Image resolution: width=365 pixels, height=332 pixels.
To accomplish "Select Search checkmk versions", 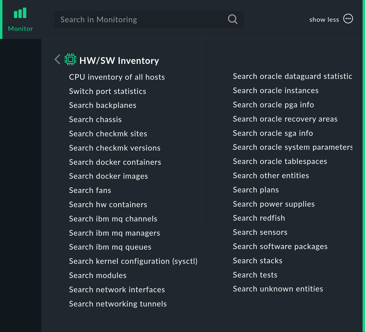I will pyautogui.click(x=115, y=148).
